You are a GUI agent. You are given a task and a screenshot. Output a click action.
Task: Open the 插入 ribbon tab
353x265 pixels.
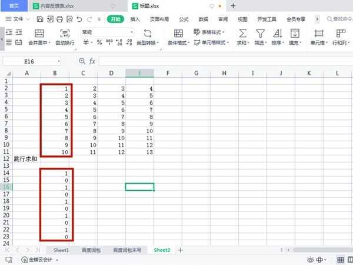coord(135,19)
